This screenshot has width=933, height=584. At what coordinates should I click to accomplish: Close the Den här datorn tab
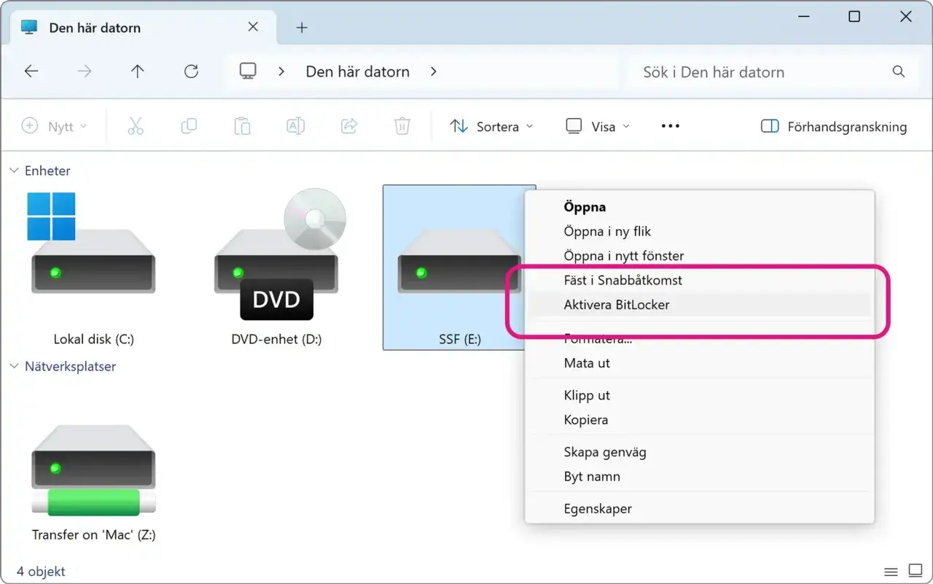pyautogui.click(x=253, y=27)
